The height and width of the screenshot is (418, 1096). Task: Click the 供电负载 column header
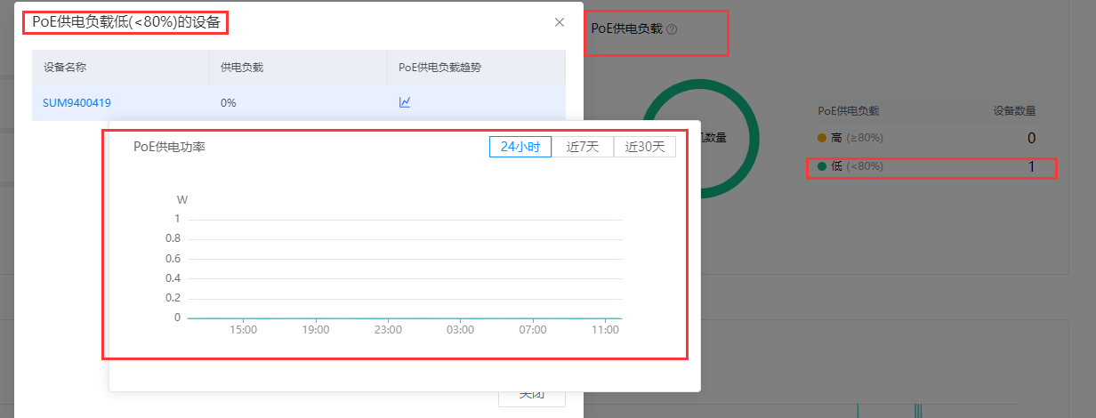[242, 68]
